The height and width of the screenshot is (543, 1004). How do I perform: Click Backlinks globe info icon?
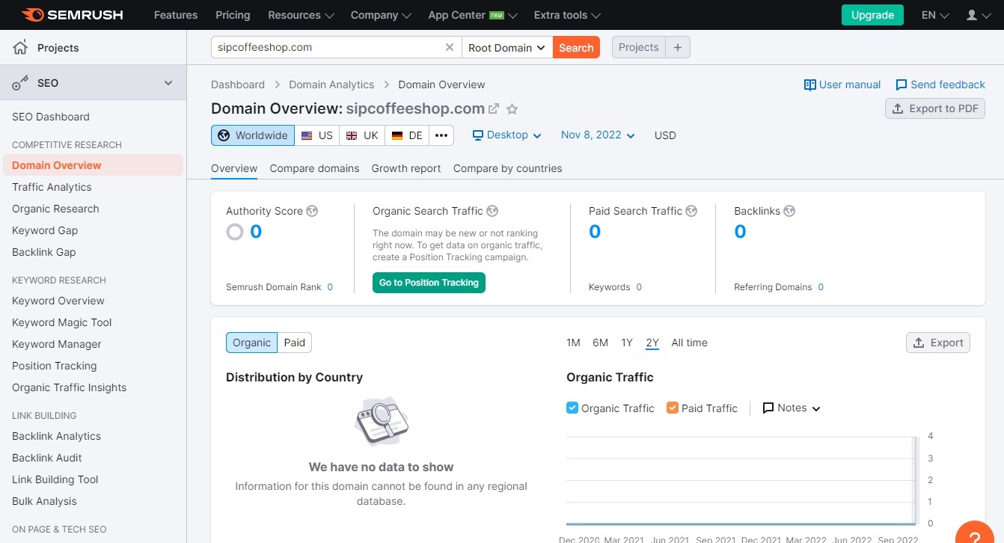(789, 211)
